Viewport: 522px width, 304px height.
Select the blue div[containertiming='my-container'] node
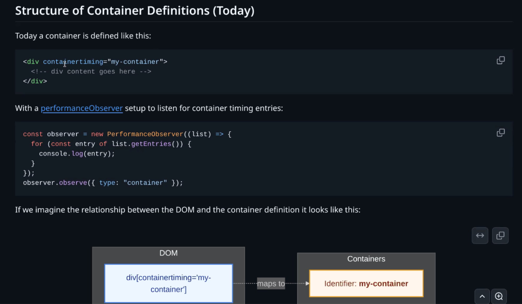(x=168, y=283)
